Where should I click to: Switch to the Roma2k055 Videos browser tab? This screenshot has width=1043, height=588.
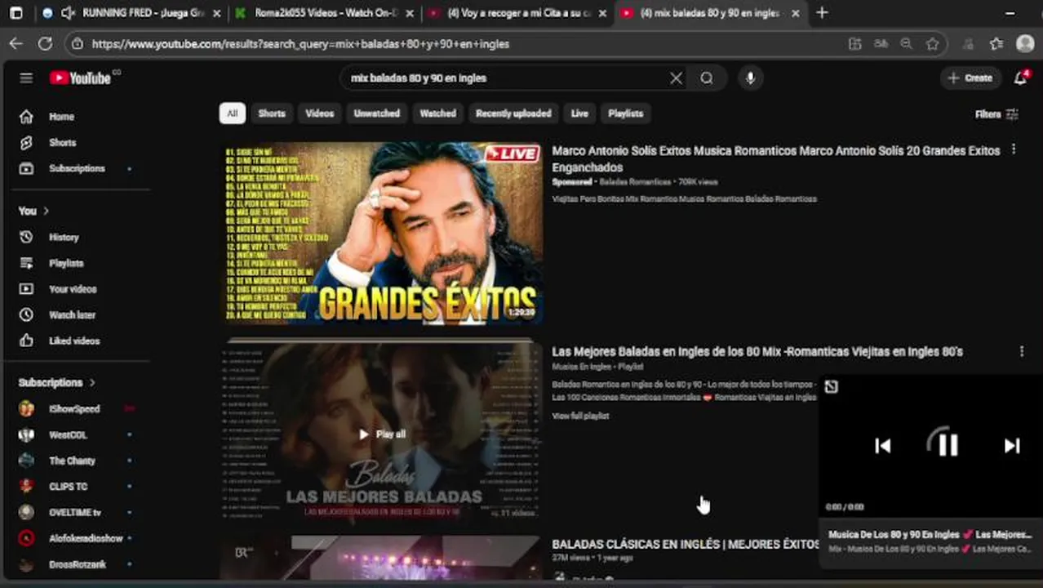(x=324, y=13)
